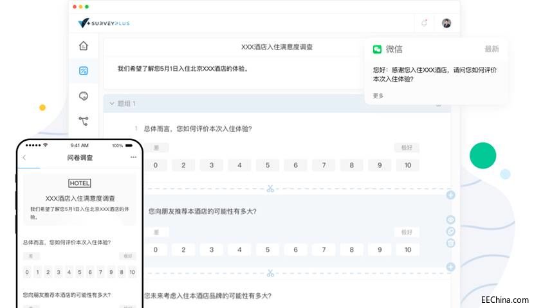This screenshot has width=534, height=308.
Task: Click the 极好 label above question 1 scale
Action: coord(407,148)
